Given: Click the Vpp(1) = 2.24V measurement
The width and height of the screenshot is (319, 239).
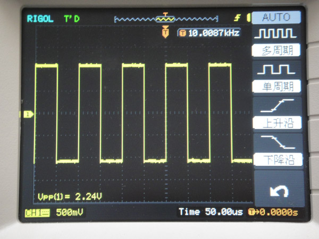Looking at the screenshot, I should click(70, 197).
